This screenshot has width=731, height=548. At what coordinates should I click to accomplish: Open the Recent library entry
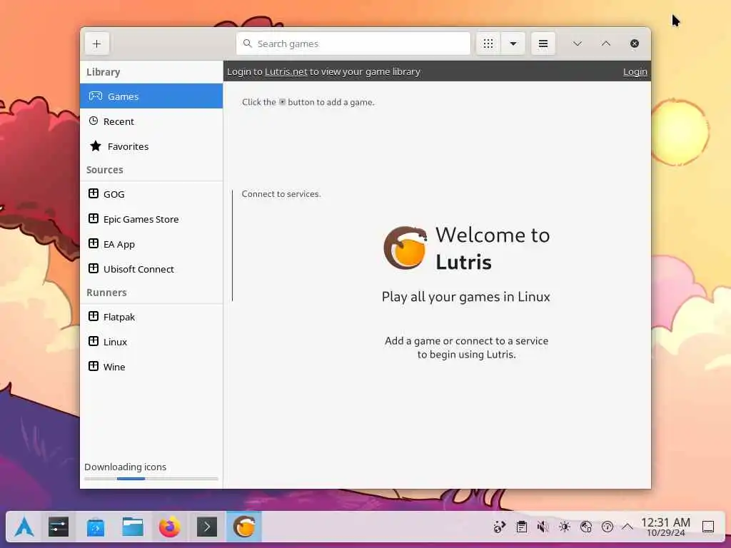(x=151, y=121)
